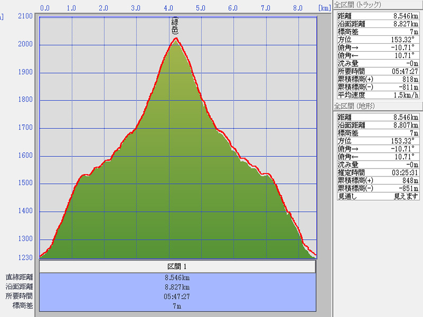
Task: Select the 推定時間 03:25:31 row
Action: tap(378, 172)
